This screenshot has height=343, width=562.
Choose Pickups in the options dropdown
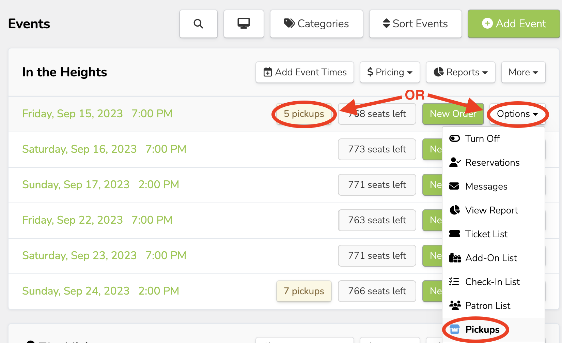click(482, 330)
